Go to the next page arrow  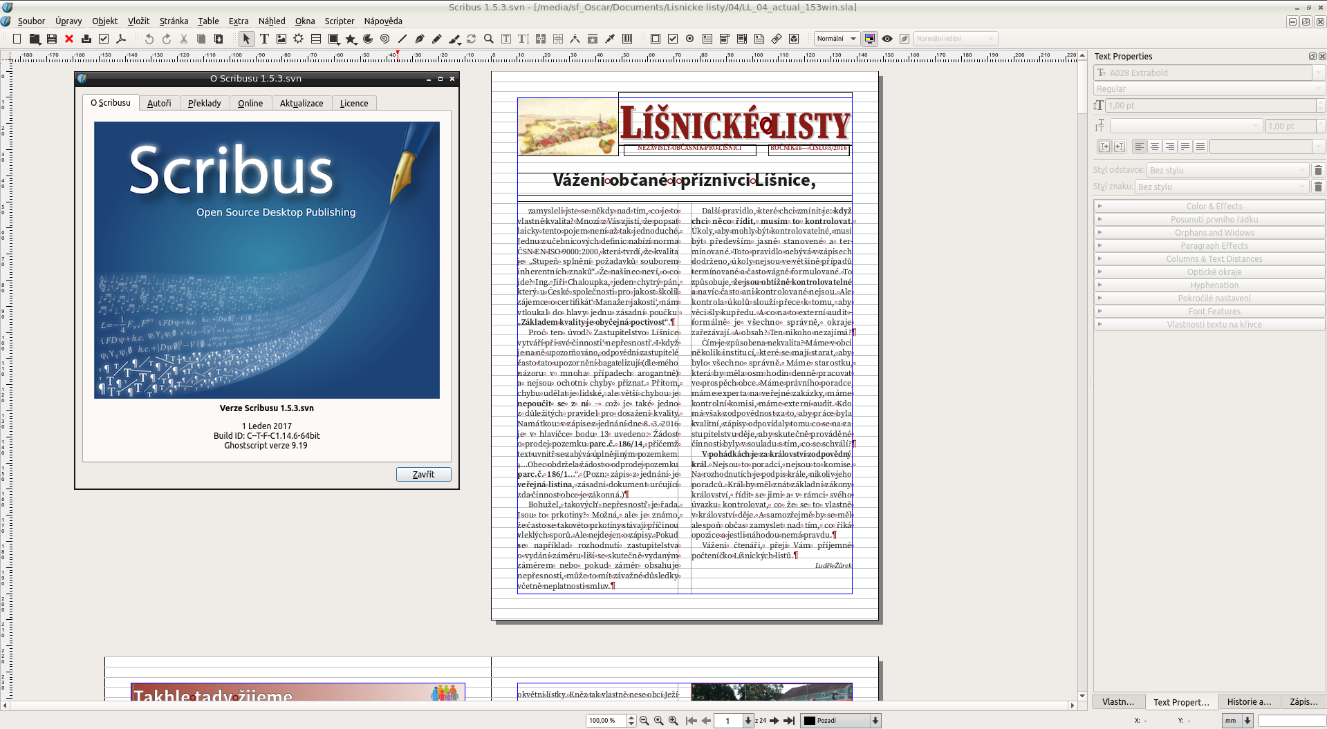[774, 721]
